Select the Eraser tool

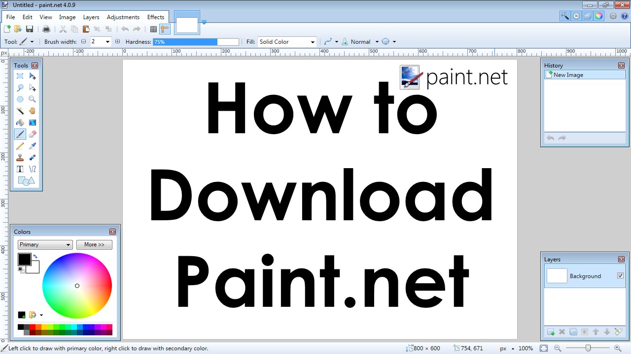(33, 134)
